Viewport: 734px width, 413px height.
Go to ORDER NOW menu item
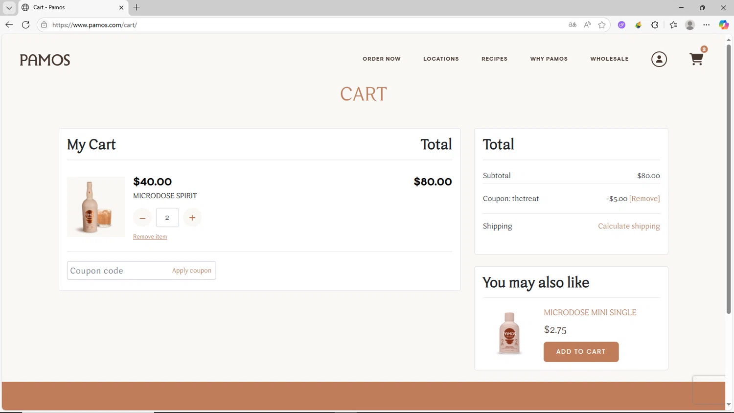pyautogui.click(x=382, y=59)
